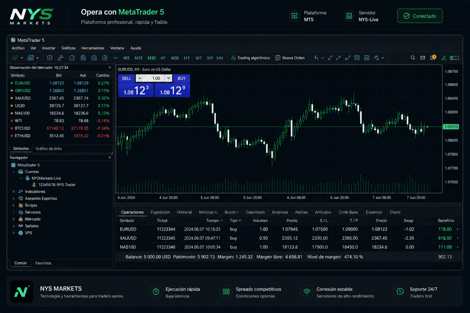
Task: Select the MN monthly timeframe
Action: point(220,58)
